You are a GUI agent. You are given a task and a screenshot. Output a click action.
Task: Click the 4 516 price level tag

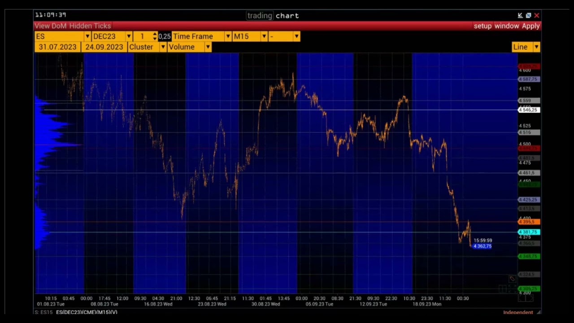[529, 132]
